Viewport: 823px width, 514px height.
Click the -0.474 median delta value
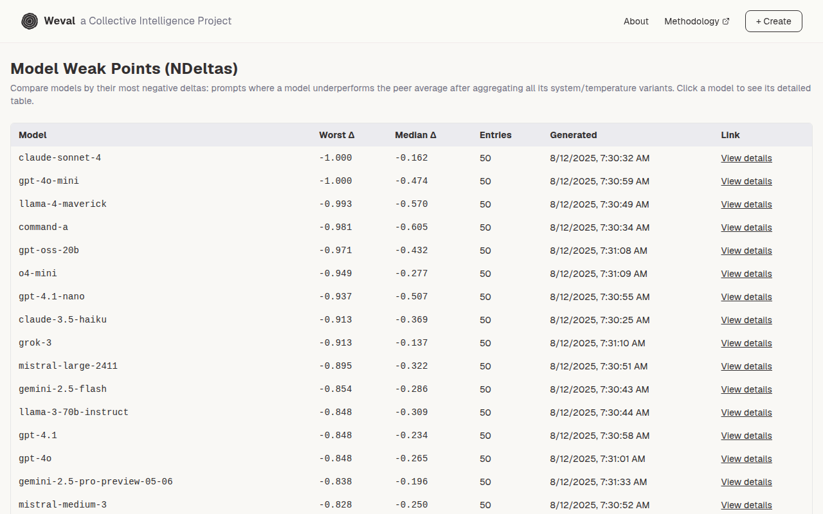click(x=411, y=181)
